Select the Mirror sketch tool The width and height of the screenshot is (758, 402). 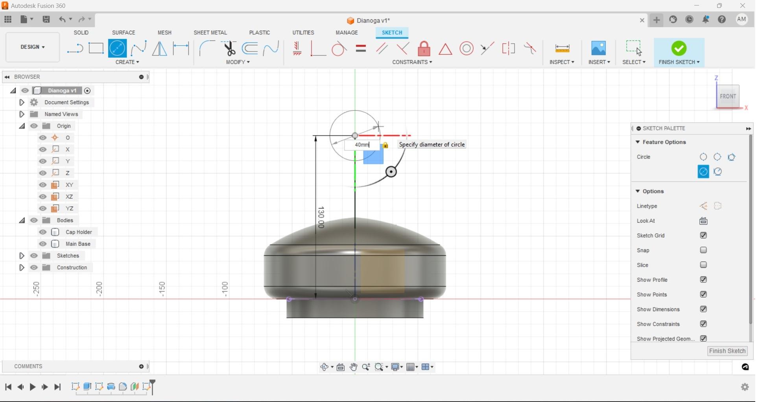pos(159,49)
